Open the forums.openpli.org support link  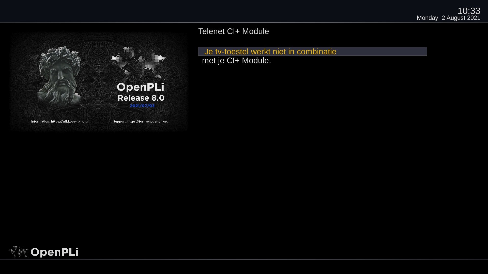[148, 122]
